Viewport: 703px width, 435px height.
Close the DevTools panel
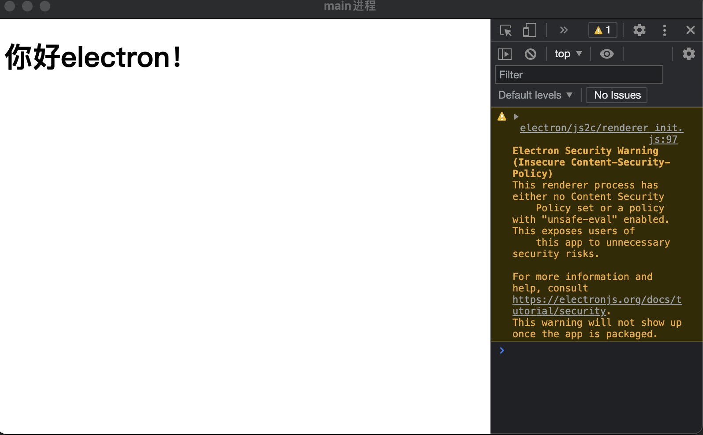coord(691,30)
